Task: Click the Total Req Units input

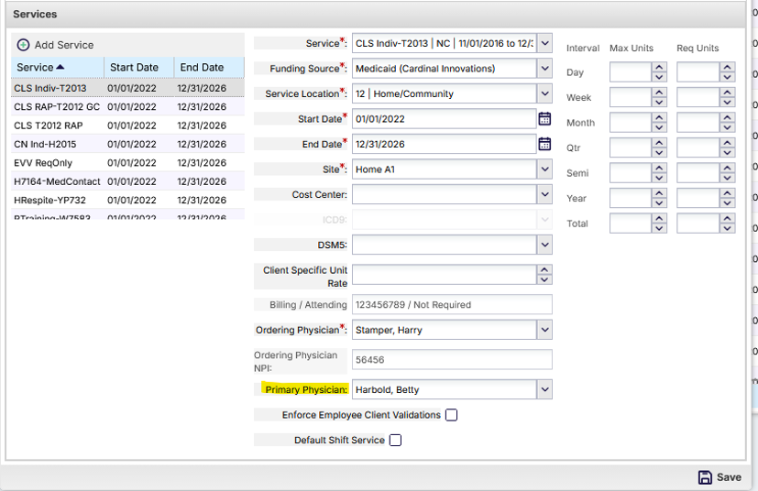Action: point(698,224)
